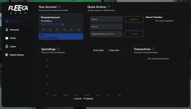Screen dimensions: 191x109
Task: Click the Wed label on chart axis
Action: pos(87,95)
